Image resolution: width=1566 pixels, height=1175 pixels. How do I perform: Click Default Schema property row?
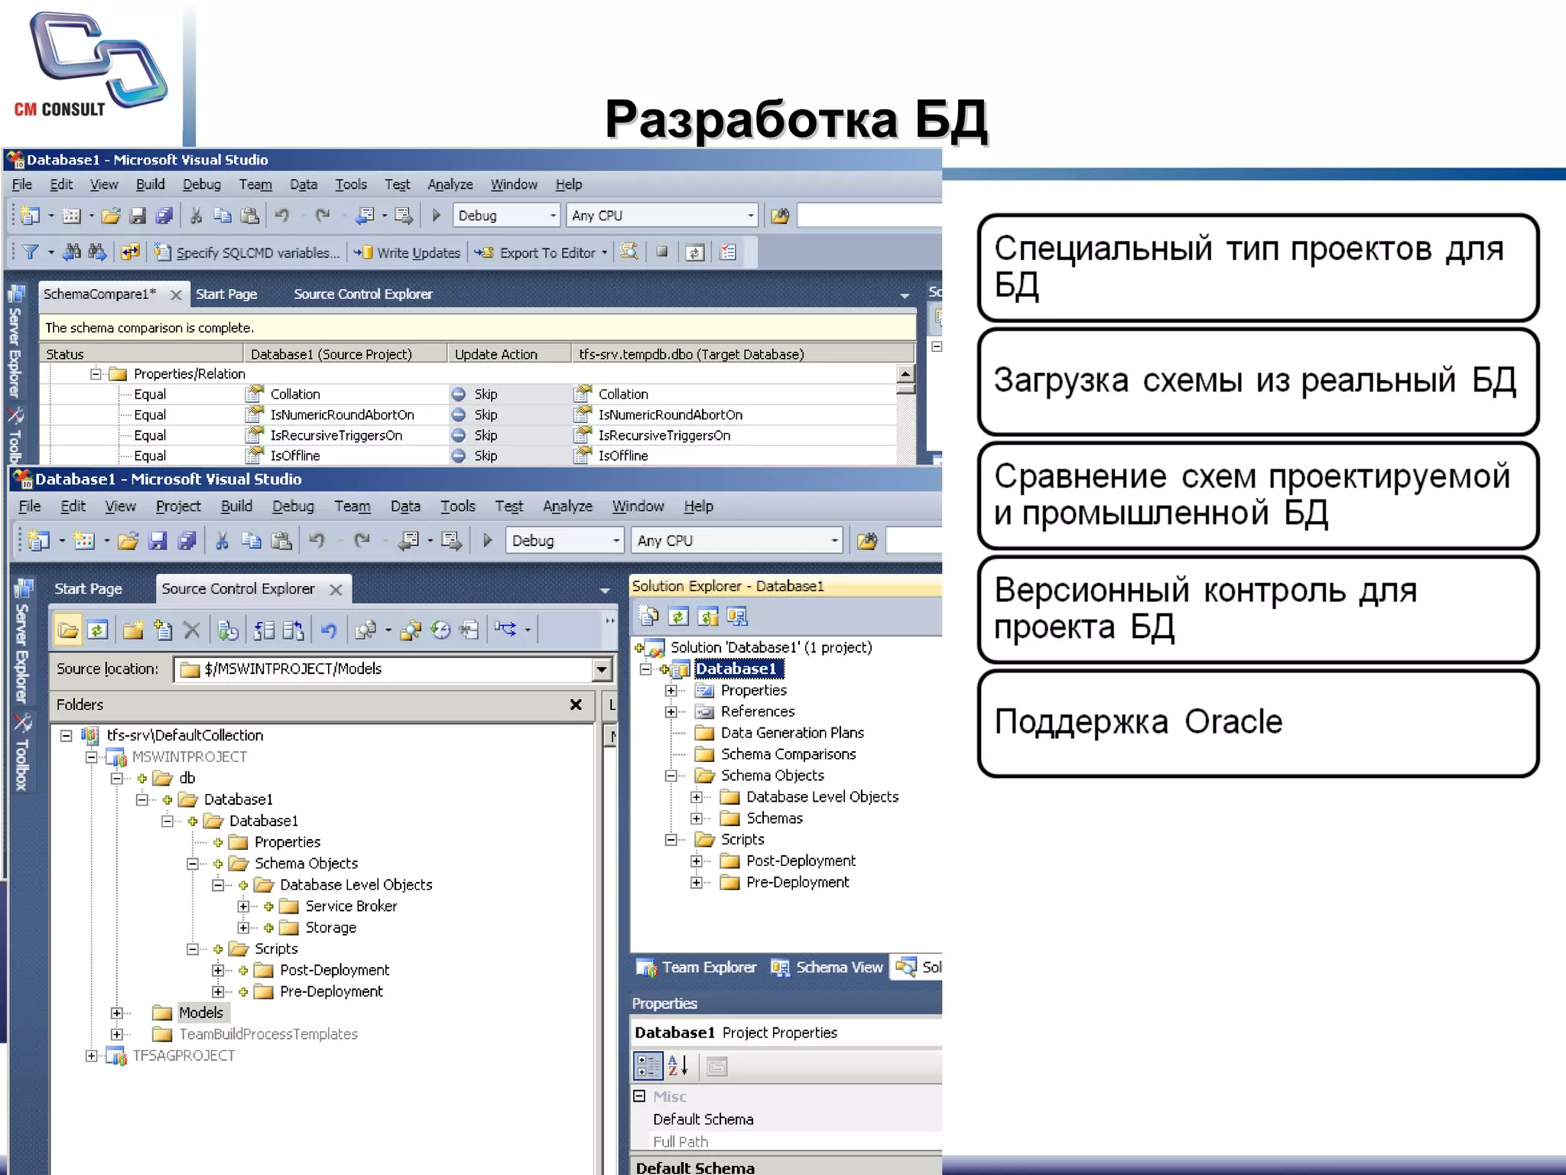[788, 1120]
